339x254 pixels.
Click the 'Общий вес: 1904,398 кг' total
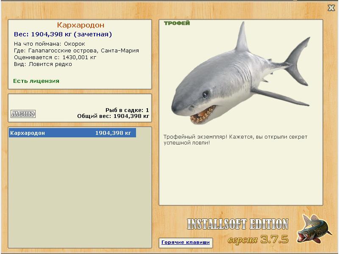tap(113, 116)
